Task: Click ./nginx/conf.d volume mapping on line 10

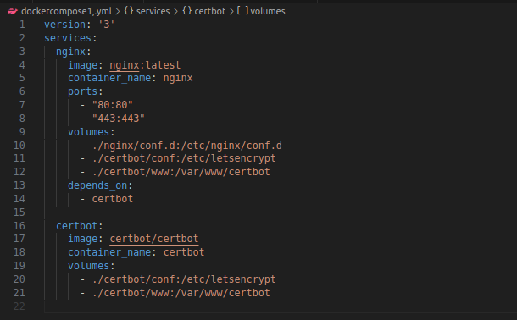Action: pos(187,146)
